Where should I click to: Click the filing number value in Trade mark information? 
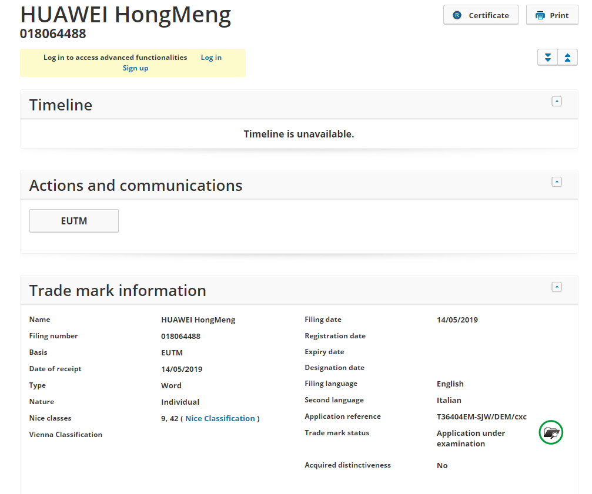point(180,337)
